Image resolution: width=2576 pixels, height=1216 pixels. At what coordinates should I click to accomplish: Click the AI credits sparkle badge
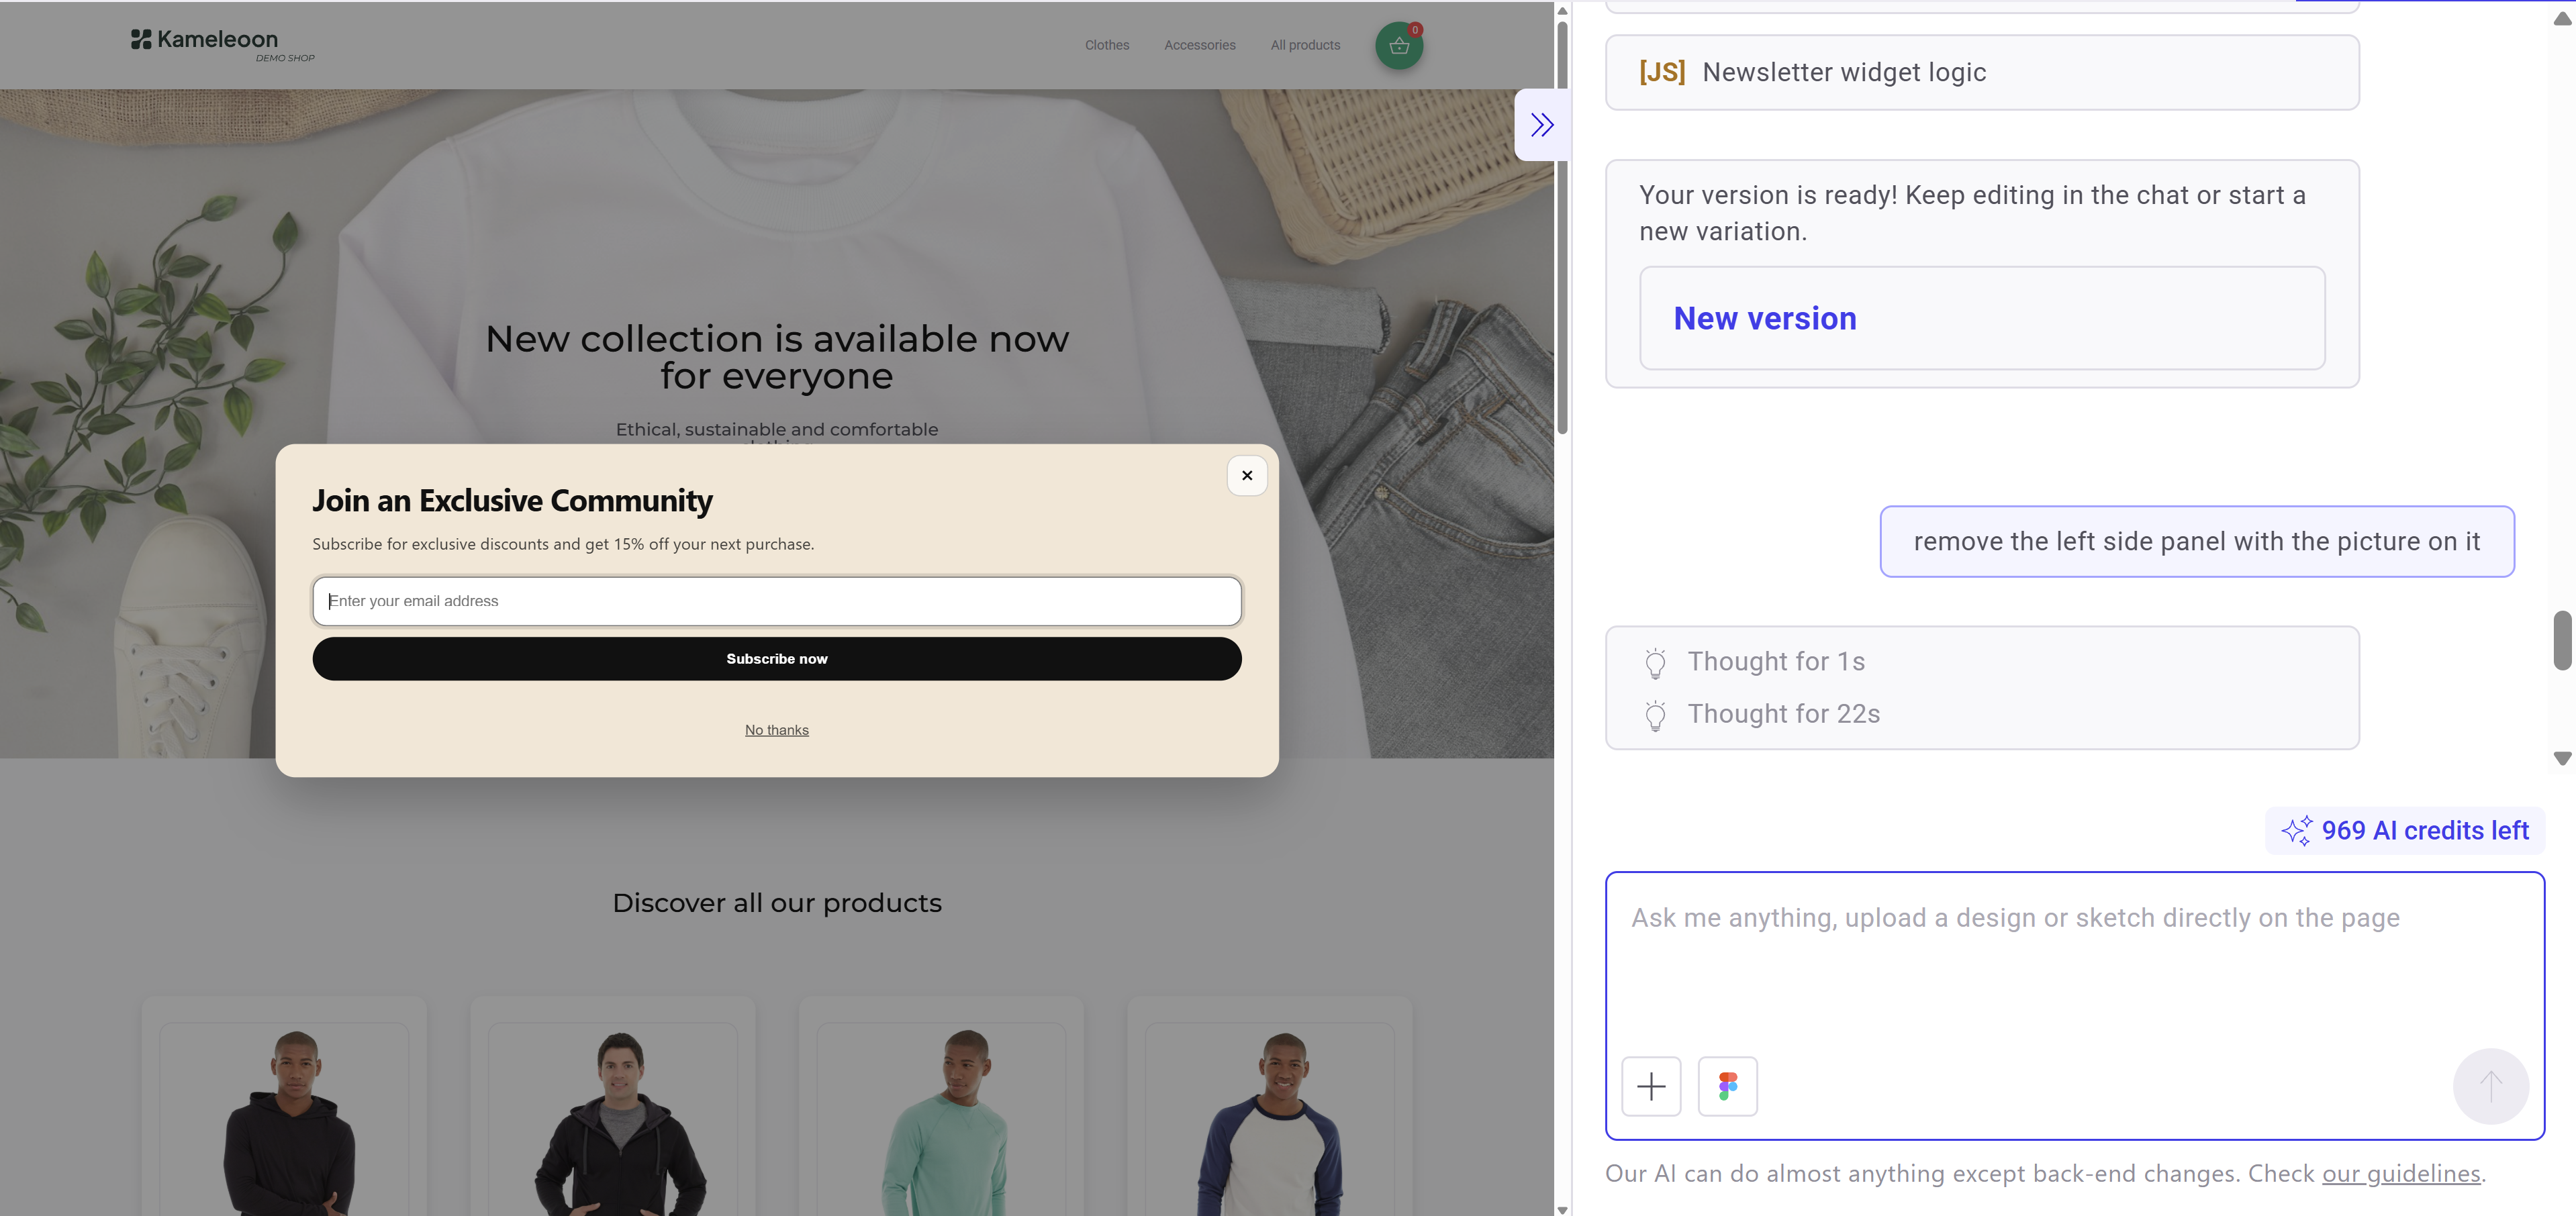(2404, 830)
